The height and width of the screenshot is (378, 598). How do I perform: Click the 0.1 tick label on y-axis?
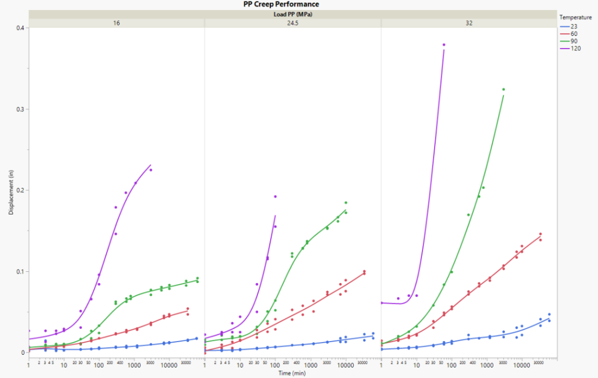(20, 271)
